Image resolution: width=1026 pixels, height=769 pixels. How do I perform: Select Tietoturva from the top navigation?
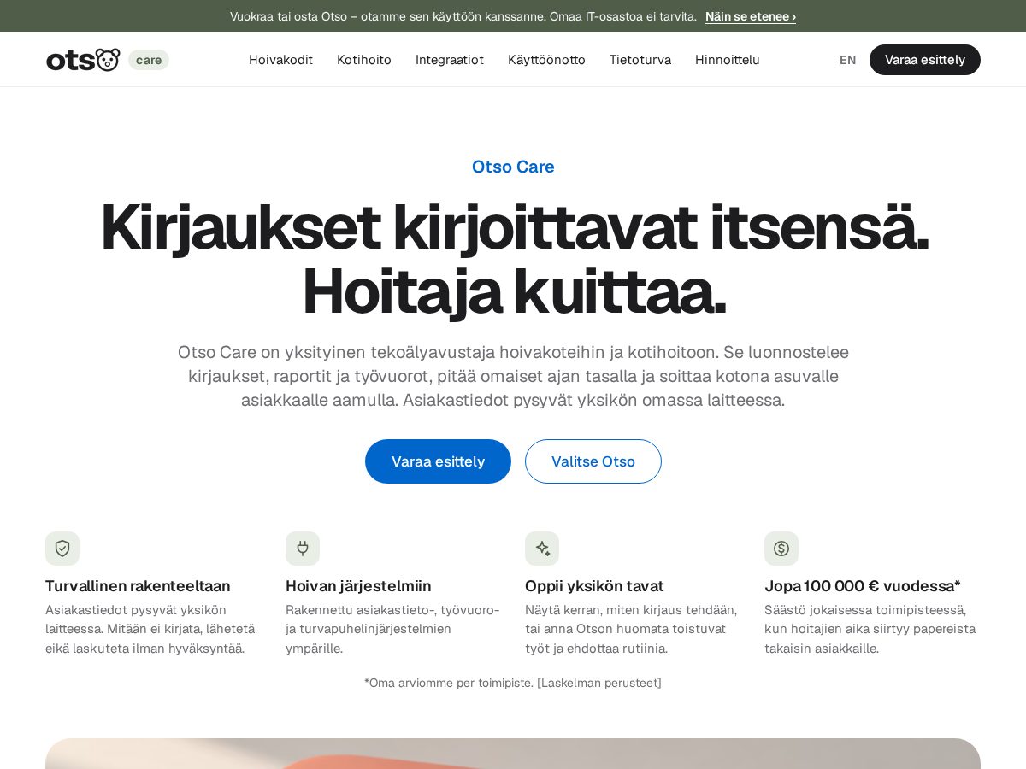[640, 60]
